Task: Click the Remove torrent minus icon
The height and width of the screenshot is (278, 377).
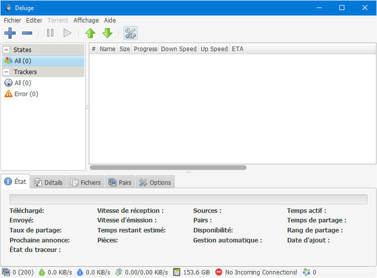Action: point(27,33)
